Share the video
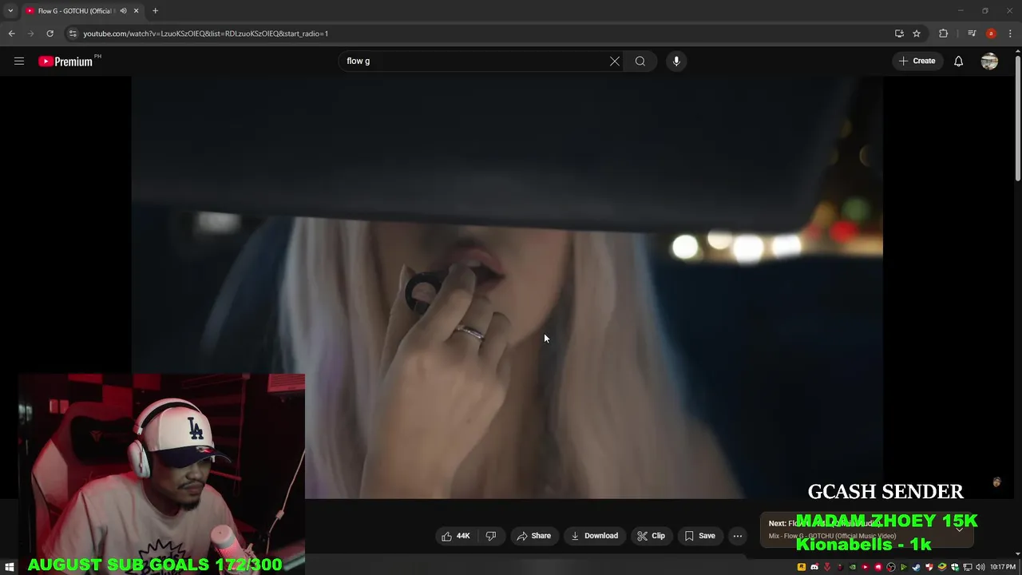 pyautogui.click(x=533, y=536)
